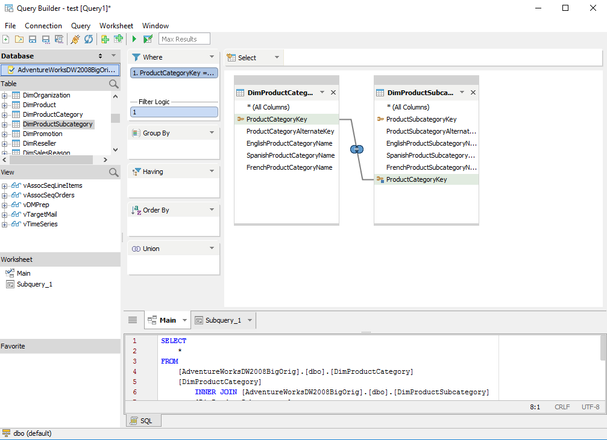The image size is (607, 440).
Task: Open the Query menu
Action: point(80,25)
